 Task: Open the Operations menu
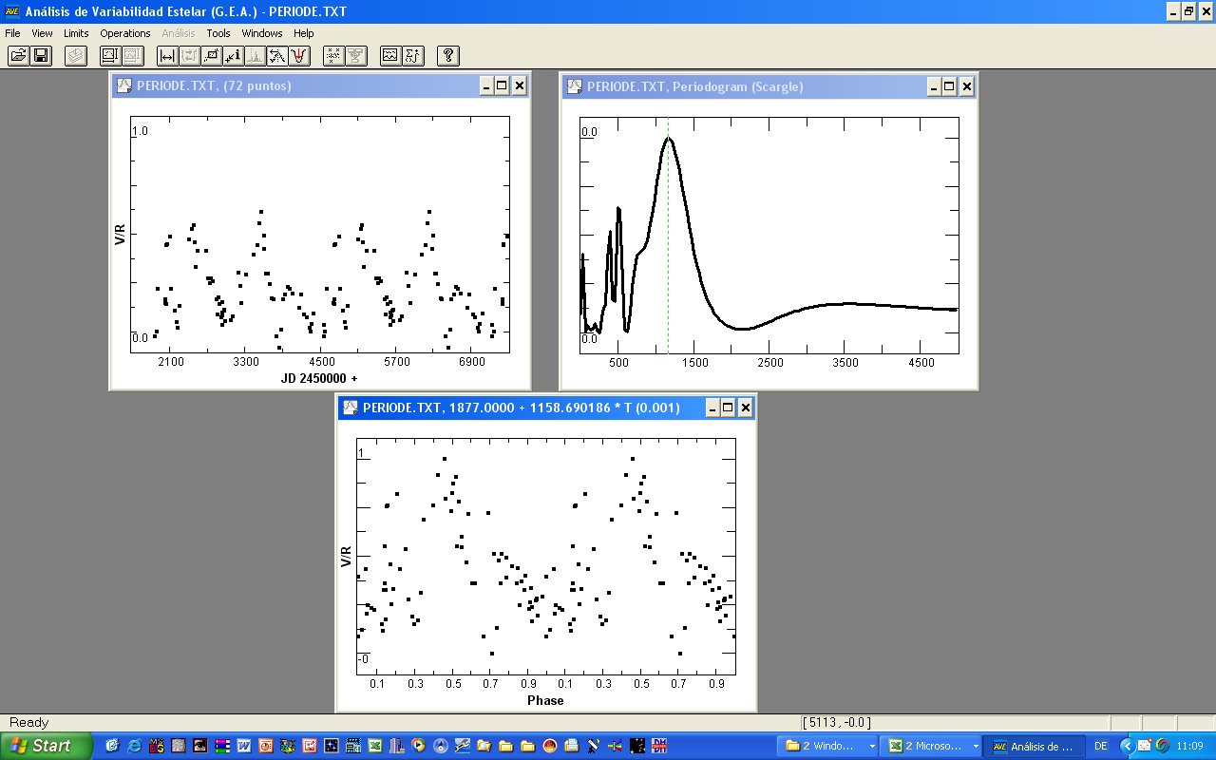point(125,33)
